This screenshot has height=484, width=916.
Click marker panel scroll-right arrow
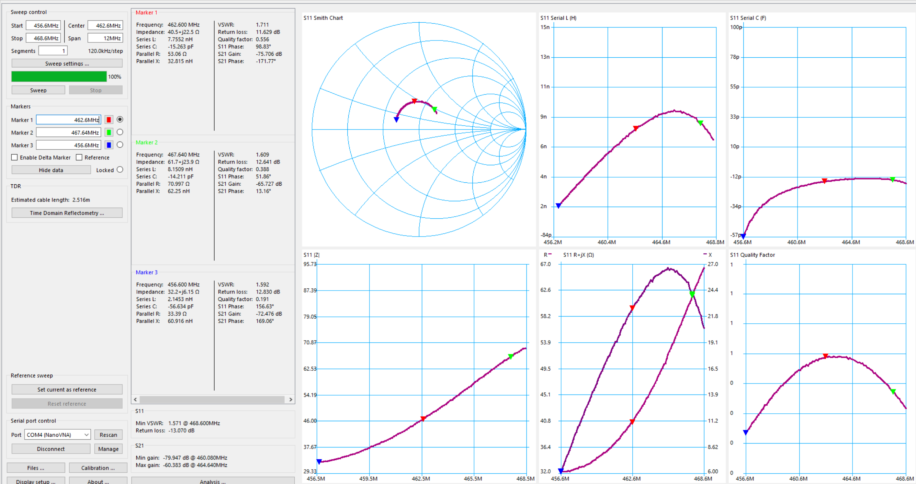(x=291, y=400)
